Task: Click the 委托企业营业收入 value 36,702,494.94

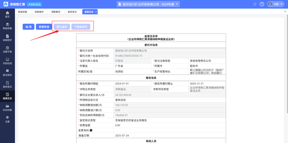Action: tap(170, 95)
